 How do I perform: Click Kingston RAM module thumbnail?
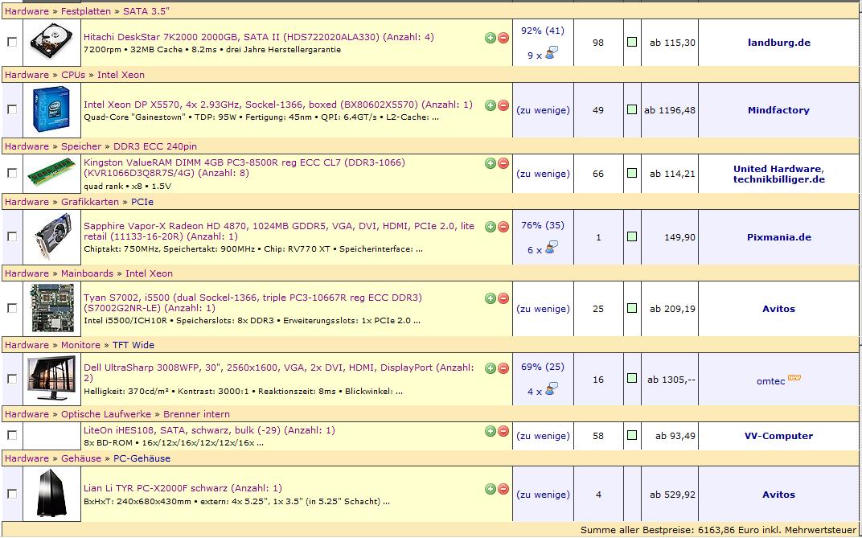[51, 172]
